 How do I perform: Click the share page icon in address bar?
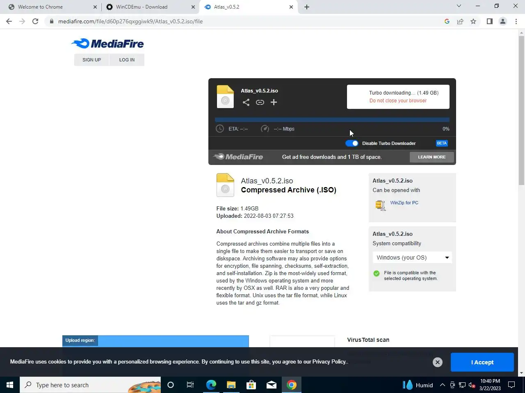point(460,21)
